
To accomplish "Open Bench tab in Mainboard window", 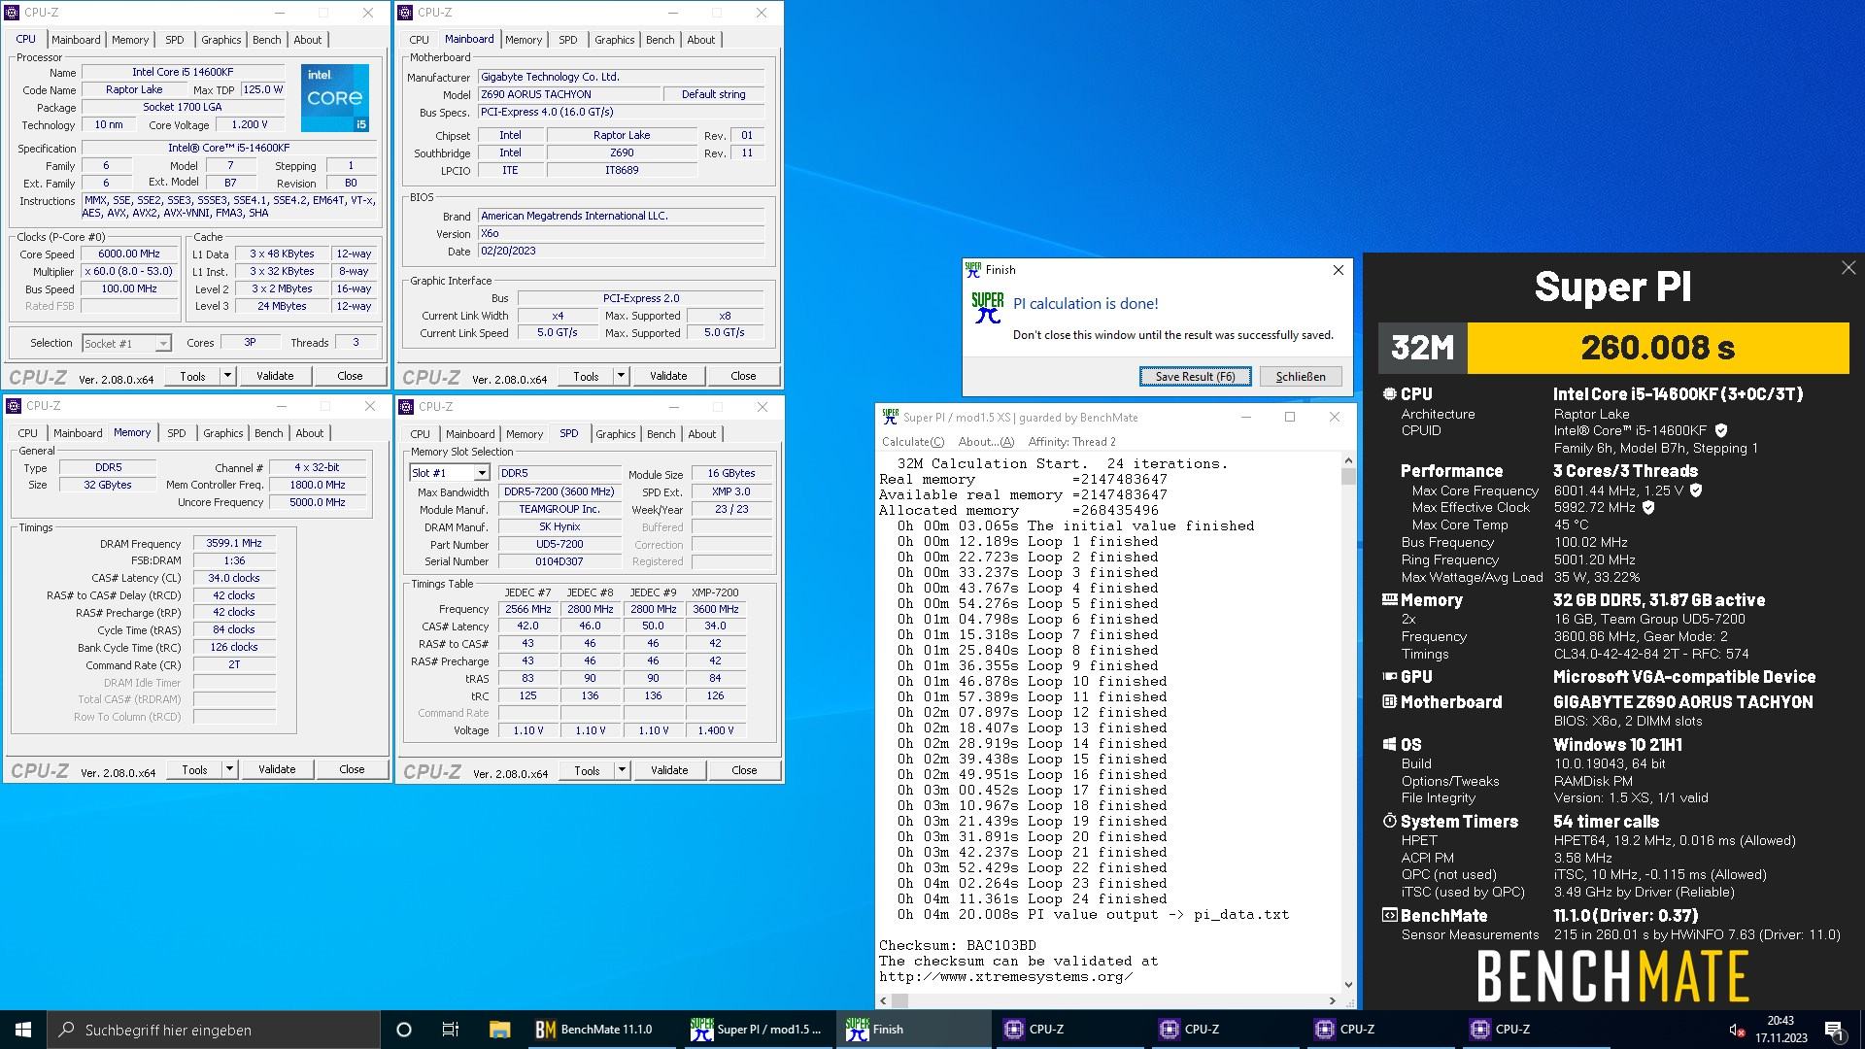I will coord(660,40).
